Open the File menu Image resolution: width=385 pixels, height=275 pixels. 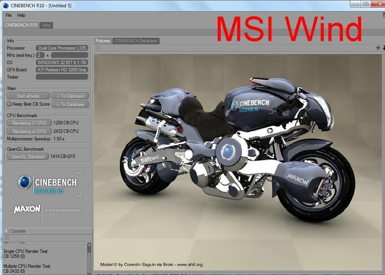(8, 15)
